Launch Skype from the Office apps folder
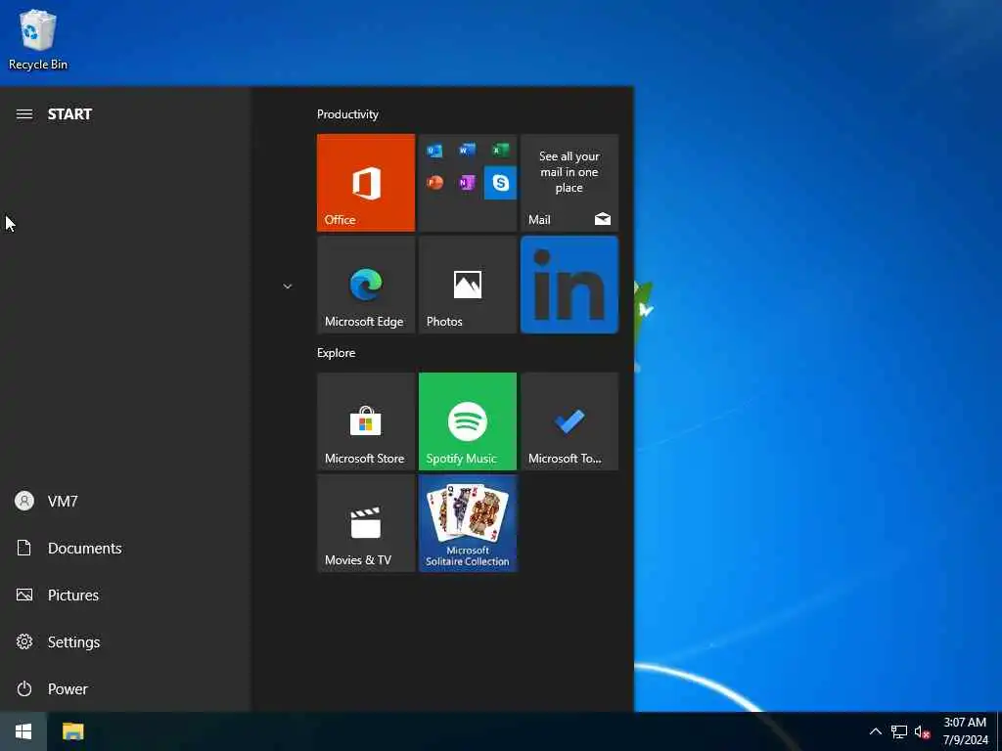 click(x=500, y=183)
